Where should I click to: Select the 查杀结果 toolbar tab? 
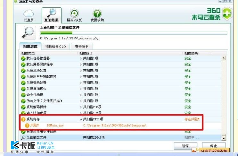click(52, 15)
